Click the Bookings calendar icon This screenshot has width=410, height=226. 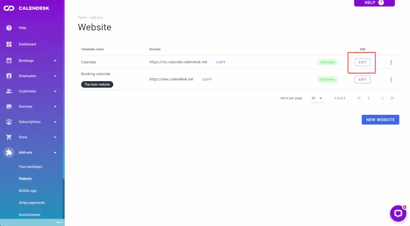click(9, 60)
